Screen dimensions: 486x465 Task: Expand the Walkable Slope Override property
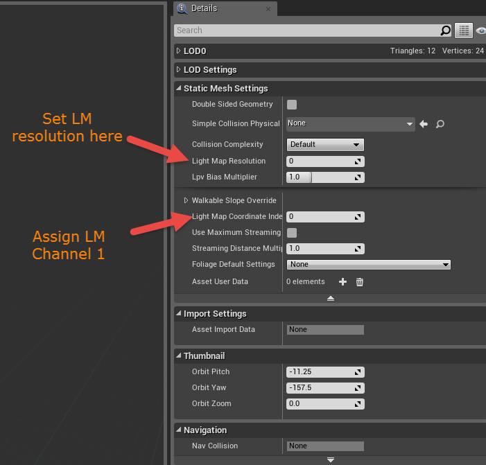pos(186,201)
